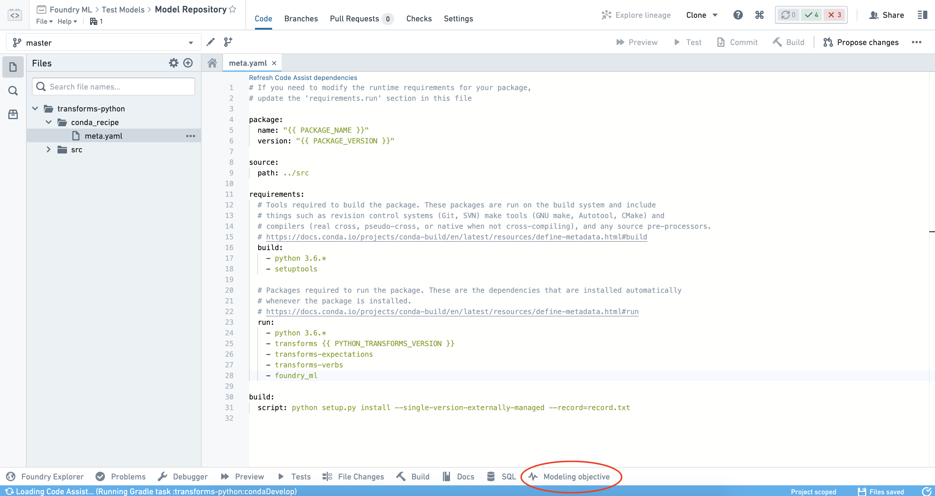Click the Search file names field
Viewport: 935px width, 496px height.
pos(114,87)
